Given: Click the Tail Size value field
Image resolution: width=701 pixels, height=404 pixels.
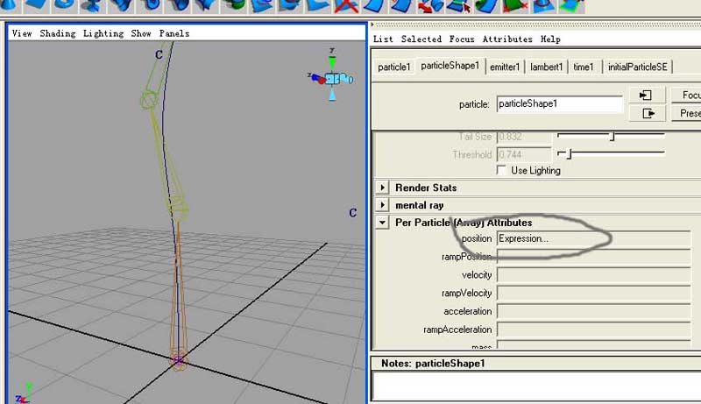Looking at the screenshot, I should pos(524,137).
